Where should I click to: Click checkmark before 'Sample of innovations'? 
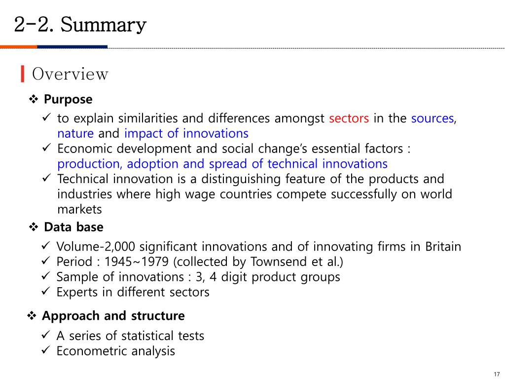tap(46, 275)
